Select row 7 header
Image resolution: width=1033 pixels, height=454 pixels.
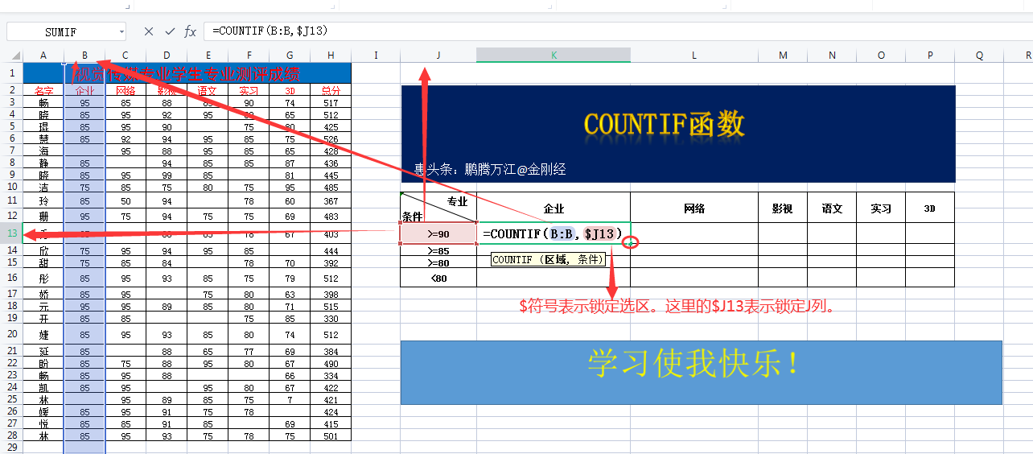[x=11, y=151]
